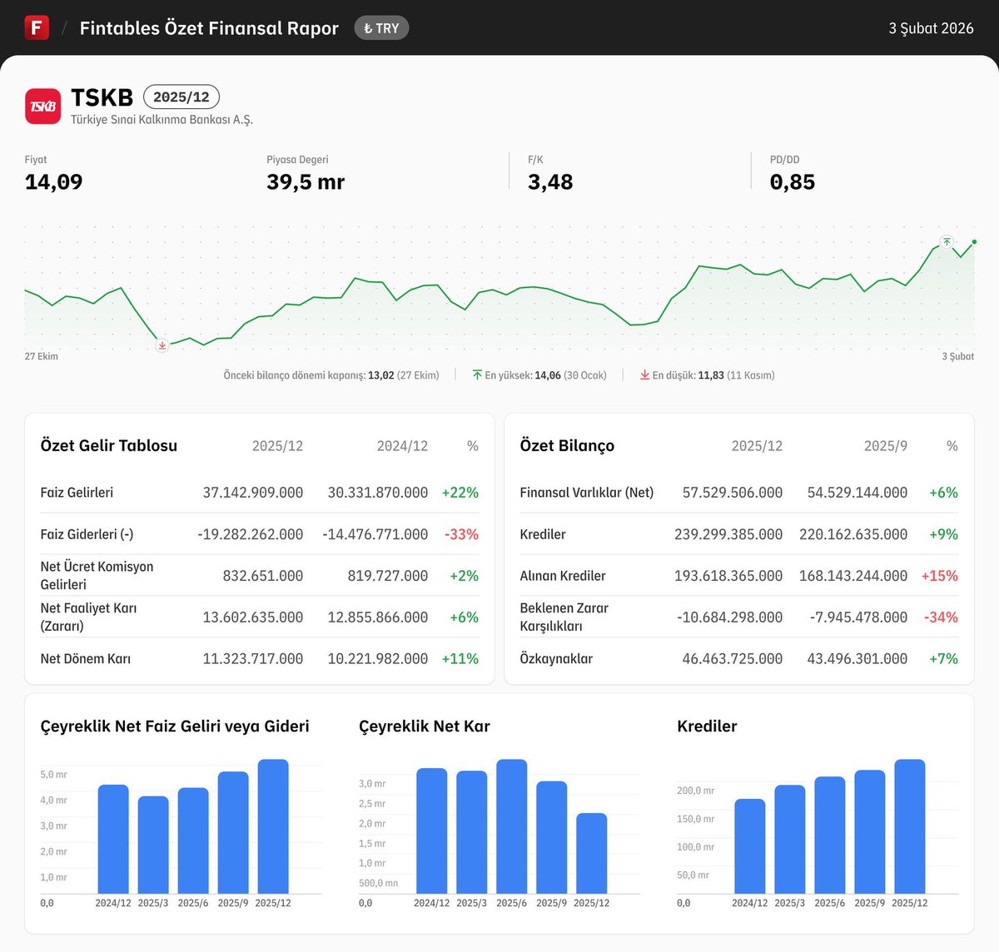Click the 2025/9 bar in Krediler chart
The width and height of the screenshot is (999, 952).
(870, 831)
